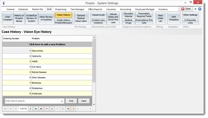Refresh records with the curved arrow icon
This screenshot has width=208, height=118.
pos(68,109)
